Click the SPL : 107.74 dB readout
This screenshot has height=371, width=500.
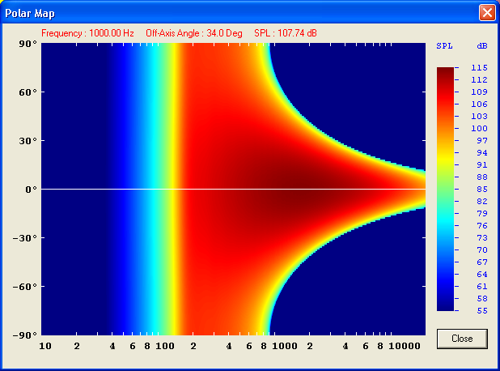click(286, 33)
